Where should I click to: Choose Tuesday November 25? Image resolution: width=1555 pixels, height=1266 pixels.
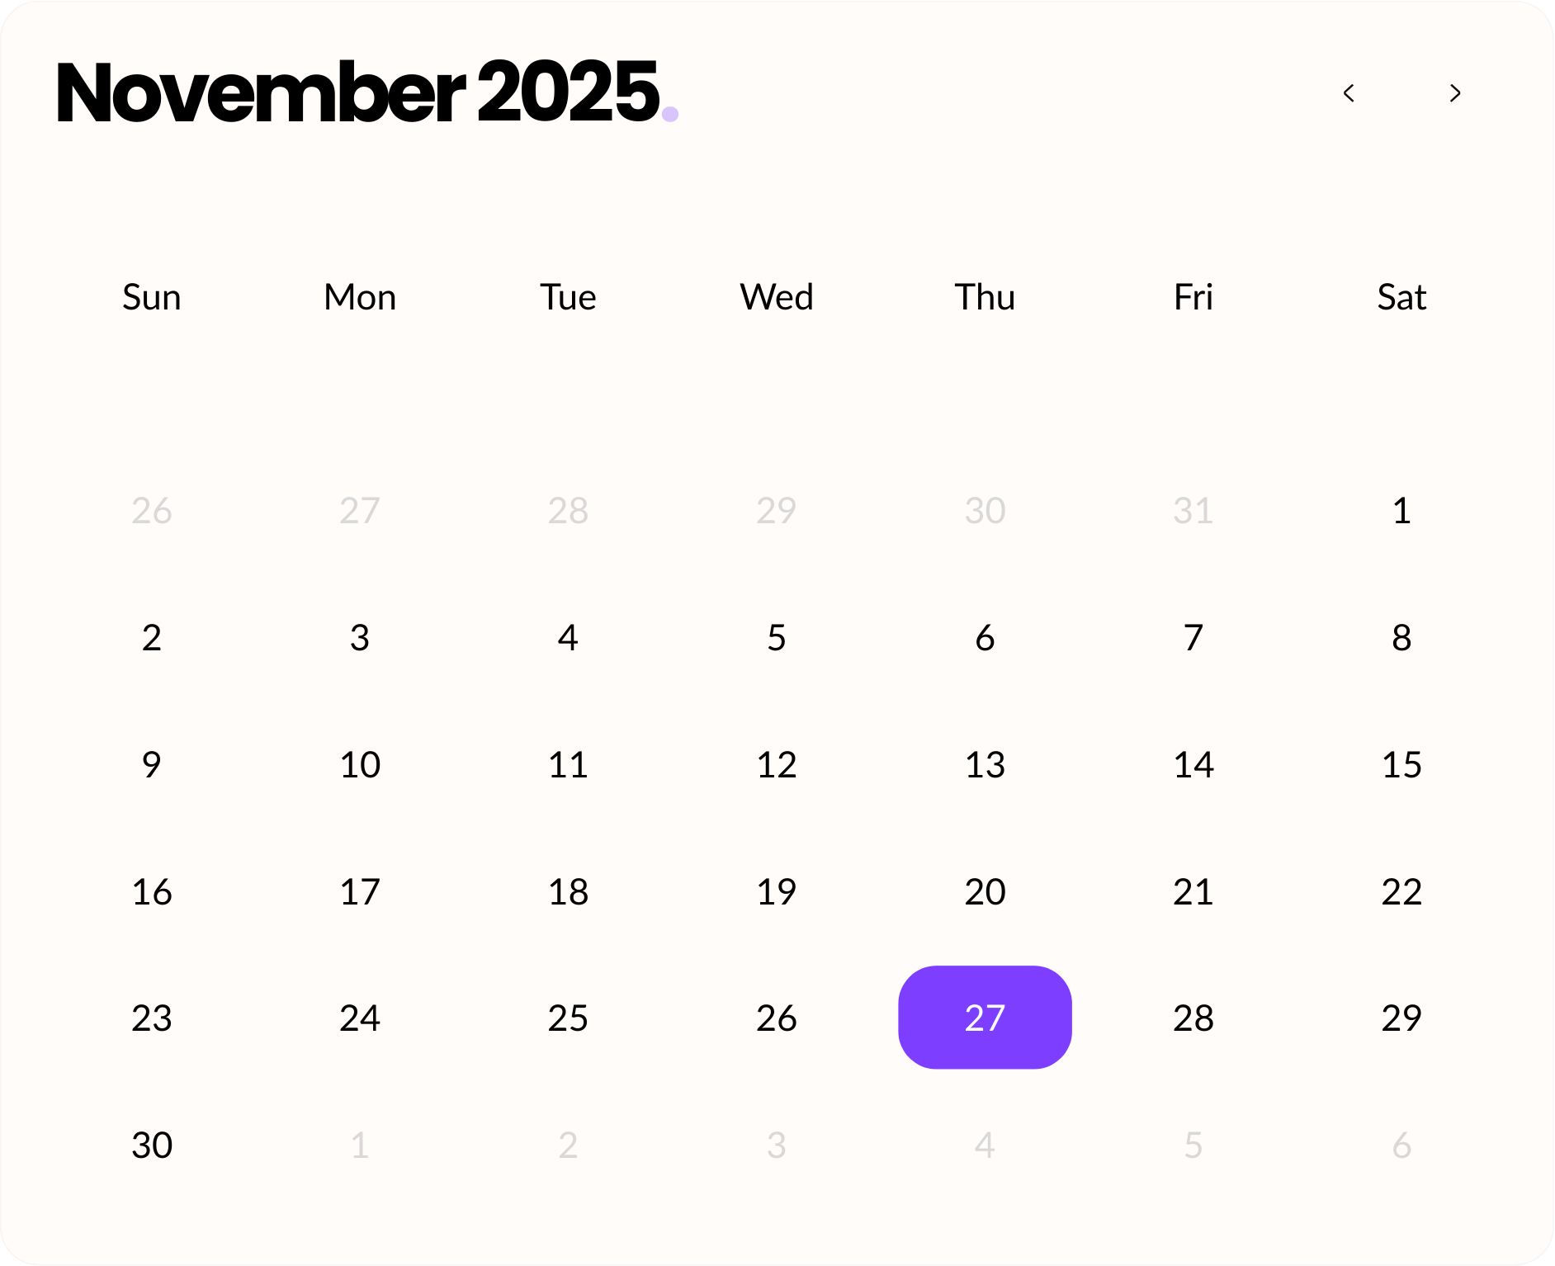click(x=568, y=1018)
